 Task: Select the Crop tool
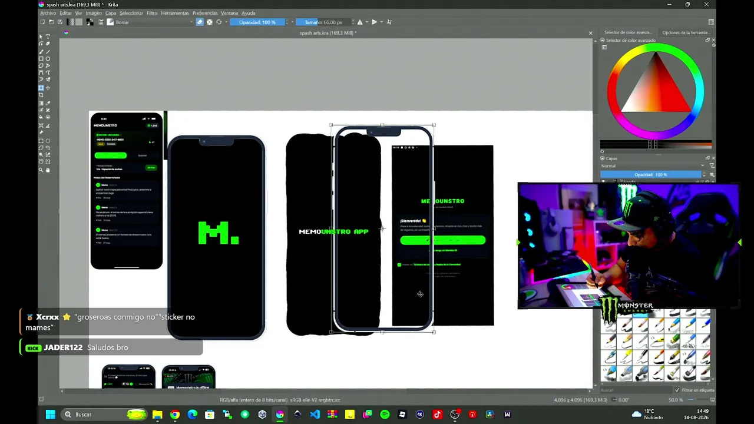click(41, 95)
